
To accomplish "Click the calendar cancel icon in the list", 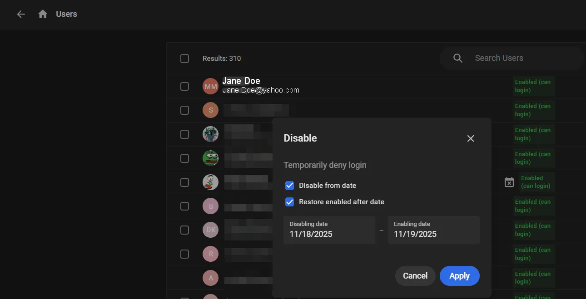I will pyautogui.click(x=509, y=182).
